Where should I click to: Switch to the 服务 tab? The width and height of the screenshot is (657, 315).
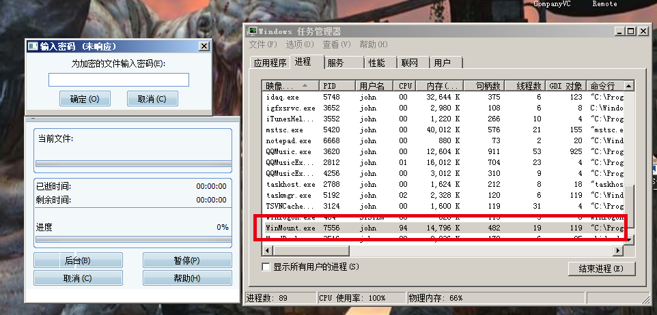click(x=344, y=63)
